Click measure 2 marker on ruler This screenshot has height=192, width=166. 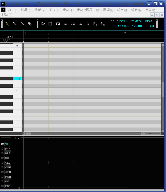click(125, 33)
